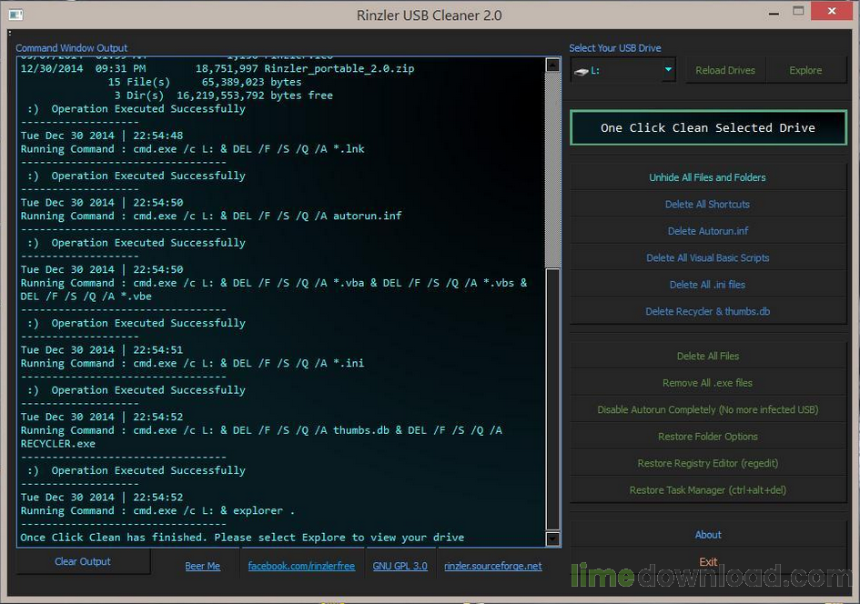Click the output scrollbar up arrow

tap(552, 65)
